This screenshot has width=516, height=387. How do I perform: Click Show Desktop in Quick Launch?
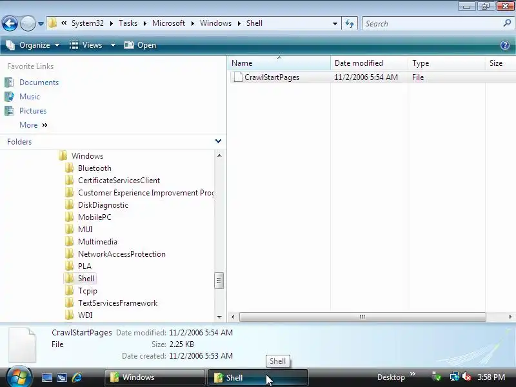point(46,377)
